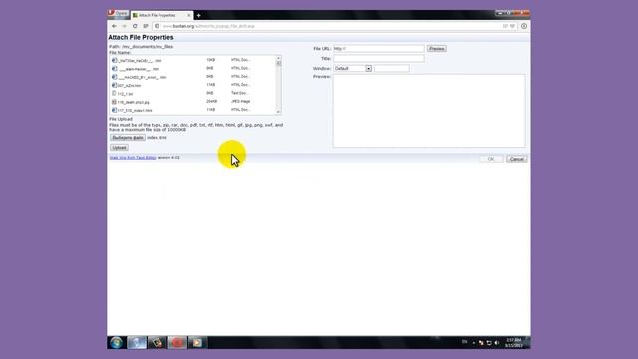Click the text document file icon
638x359 pixels.
click(114, 93)
